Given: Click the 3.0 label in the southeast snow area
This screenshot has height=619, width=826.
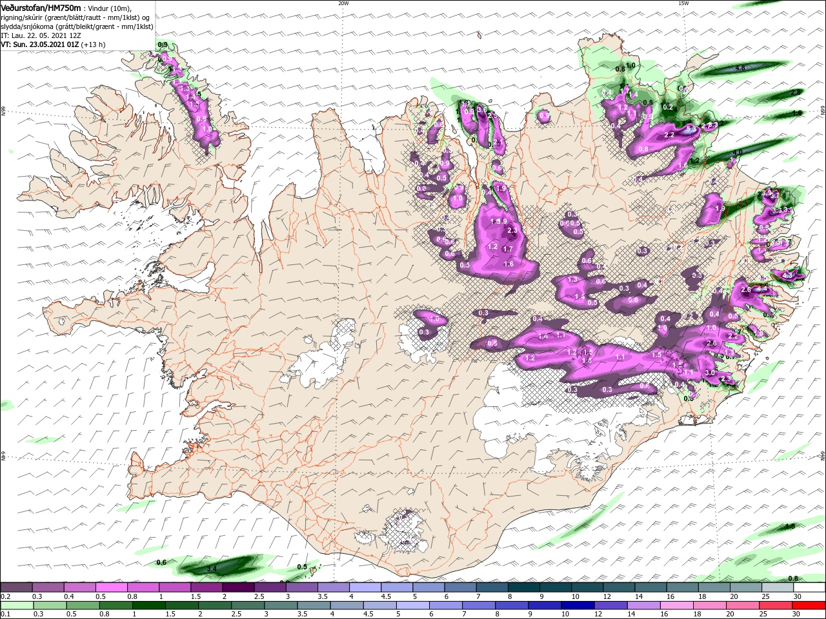Looking at the screenshot, I should tap(710, 373).
